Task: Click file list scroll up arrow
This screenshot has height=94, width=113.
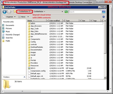Action: (x=105, y=21)
